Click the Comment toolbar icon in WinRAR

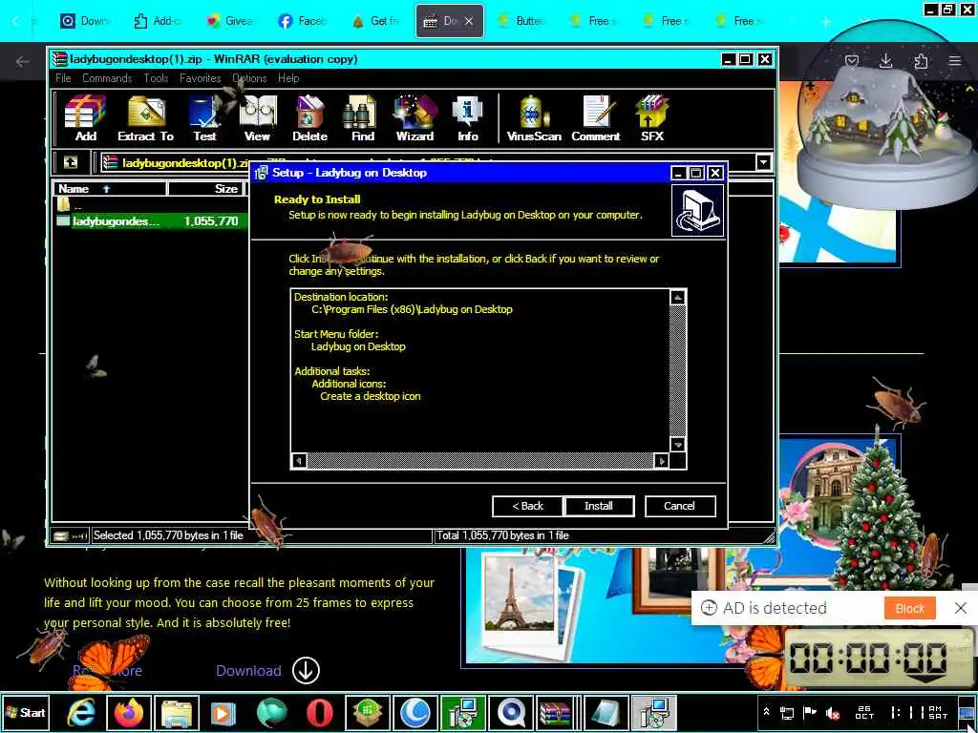pyautogui.click(x=596, y=118)
